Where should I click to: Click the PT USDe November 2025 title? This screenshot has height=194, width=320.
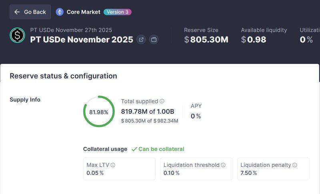[x=82, y=40]
